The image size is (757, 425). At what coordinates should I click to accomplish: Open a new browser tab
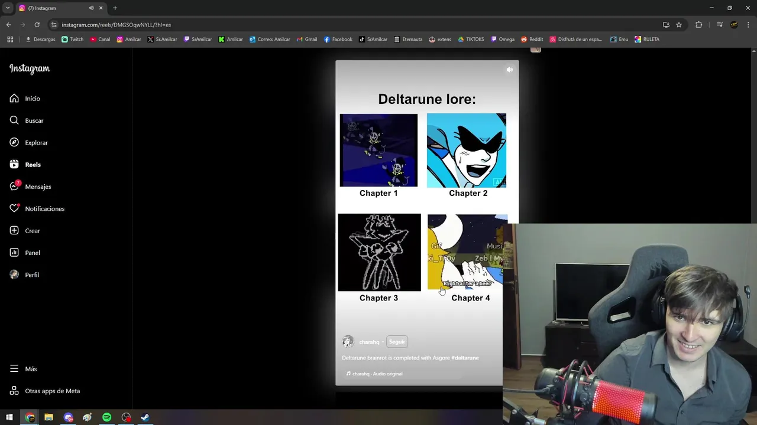pyautogui.click(x=115, y=8)
